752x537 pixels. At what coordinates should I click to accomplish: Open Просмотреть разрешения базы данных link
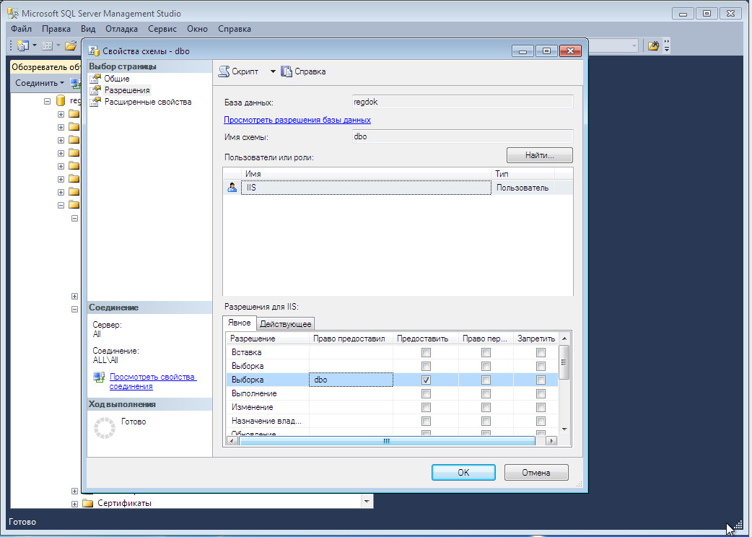coord(297,120)
